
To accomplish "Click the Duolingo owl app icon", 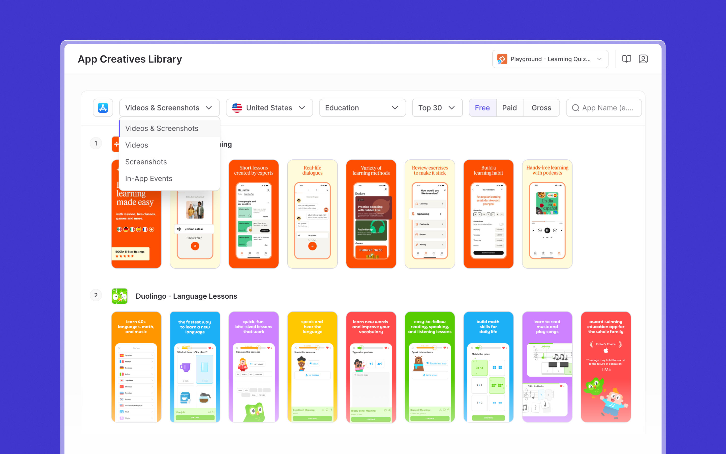I will click(x=120, y=296).
